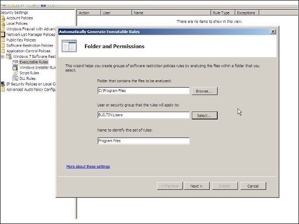
Task: Click the Application Control Policies folder icon
Action: (x=3, y=51)
